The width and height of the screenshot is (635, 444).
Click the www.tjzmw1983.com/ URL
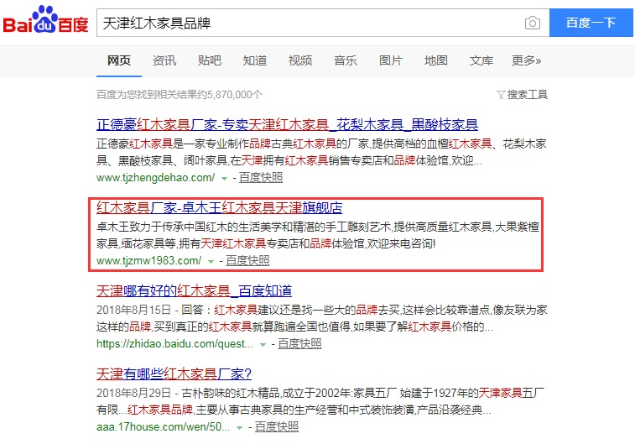click(149, 260)
